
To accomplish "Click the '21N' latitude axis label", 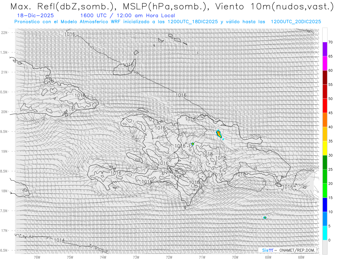I will pyautogui.click(x=5, y=72).
